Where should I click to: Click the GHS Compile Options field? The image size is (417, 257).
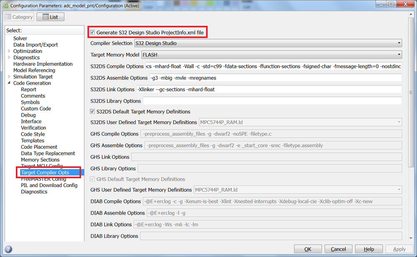(x=271, y=134)
